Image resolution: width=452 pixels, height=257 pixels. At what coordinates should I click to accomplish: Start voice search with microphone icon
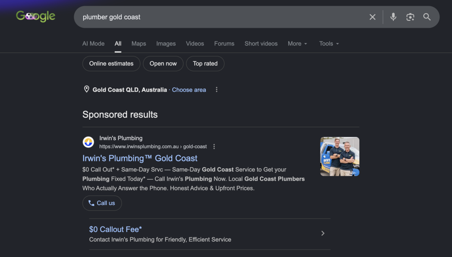(x=393, y=17)
